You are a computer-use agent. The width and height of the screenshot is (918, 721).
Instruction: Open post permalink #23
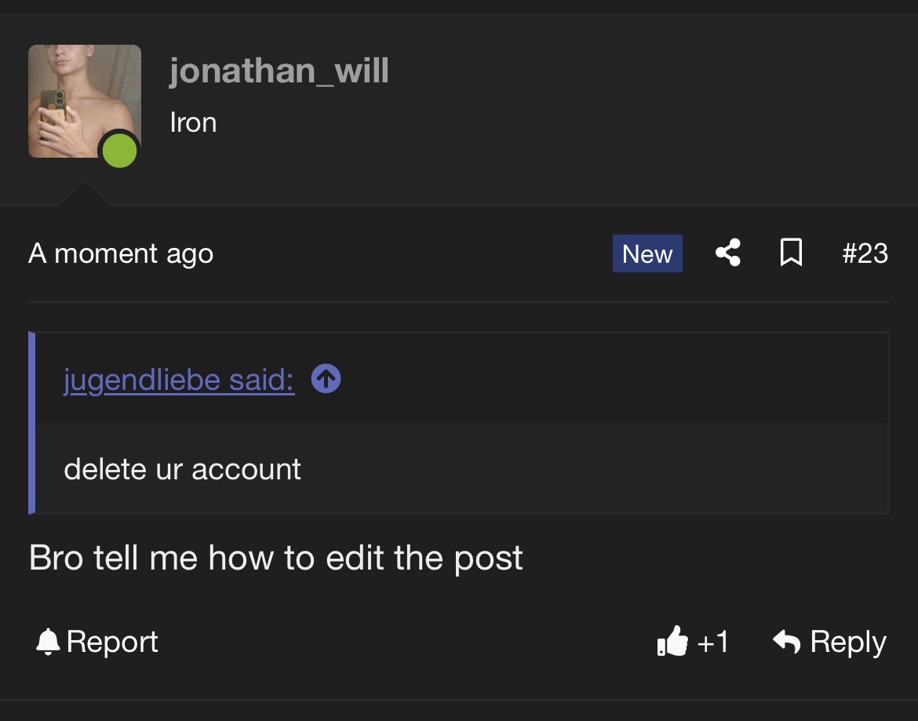pos(865,253)
